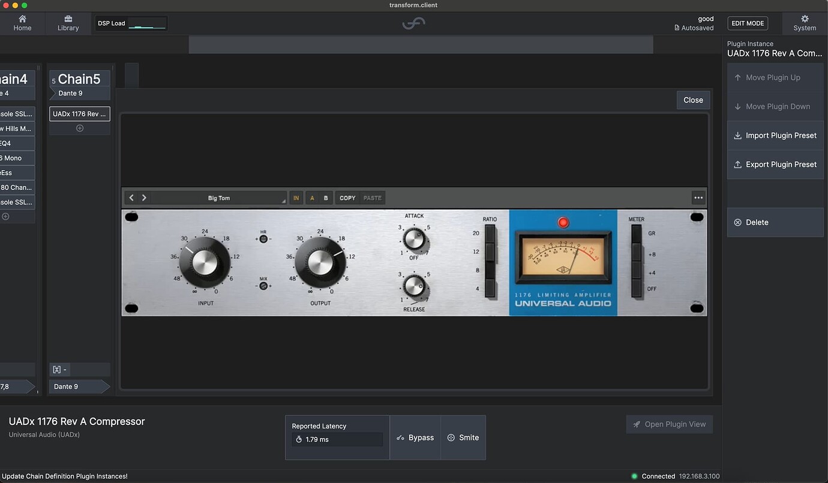Screen dimensions: 828x483
Task: Click the RELEASE knob
Action: [414, 286]
